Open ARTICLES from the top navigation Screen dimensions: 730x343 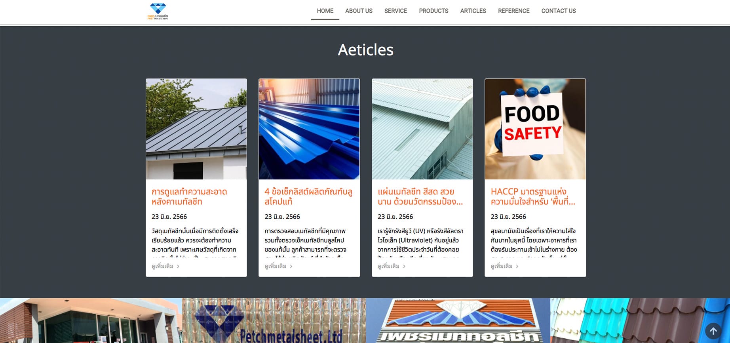click(473, 11)
